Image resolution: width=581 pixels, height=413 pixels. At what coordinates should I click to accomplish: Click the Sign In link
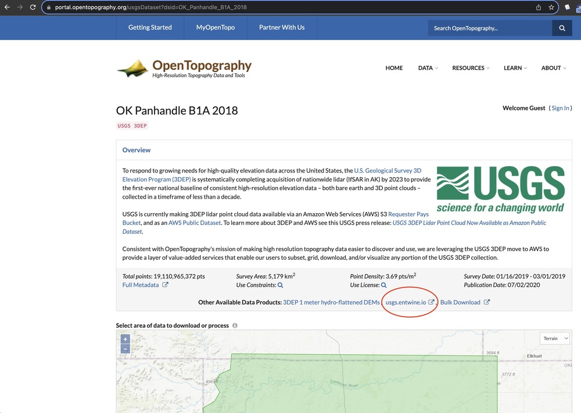tap(560, 108)
